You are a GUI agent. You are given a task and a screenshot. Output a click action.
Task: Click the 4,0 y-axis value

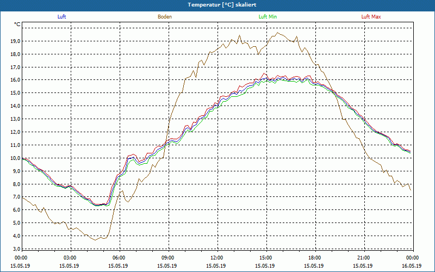tap(16, 236)
